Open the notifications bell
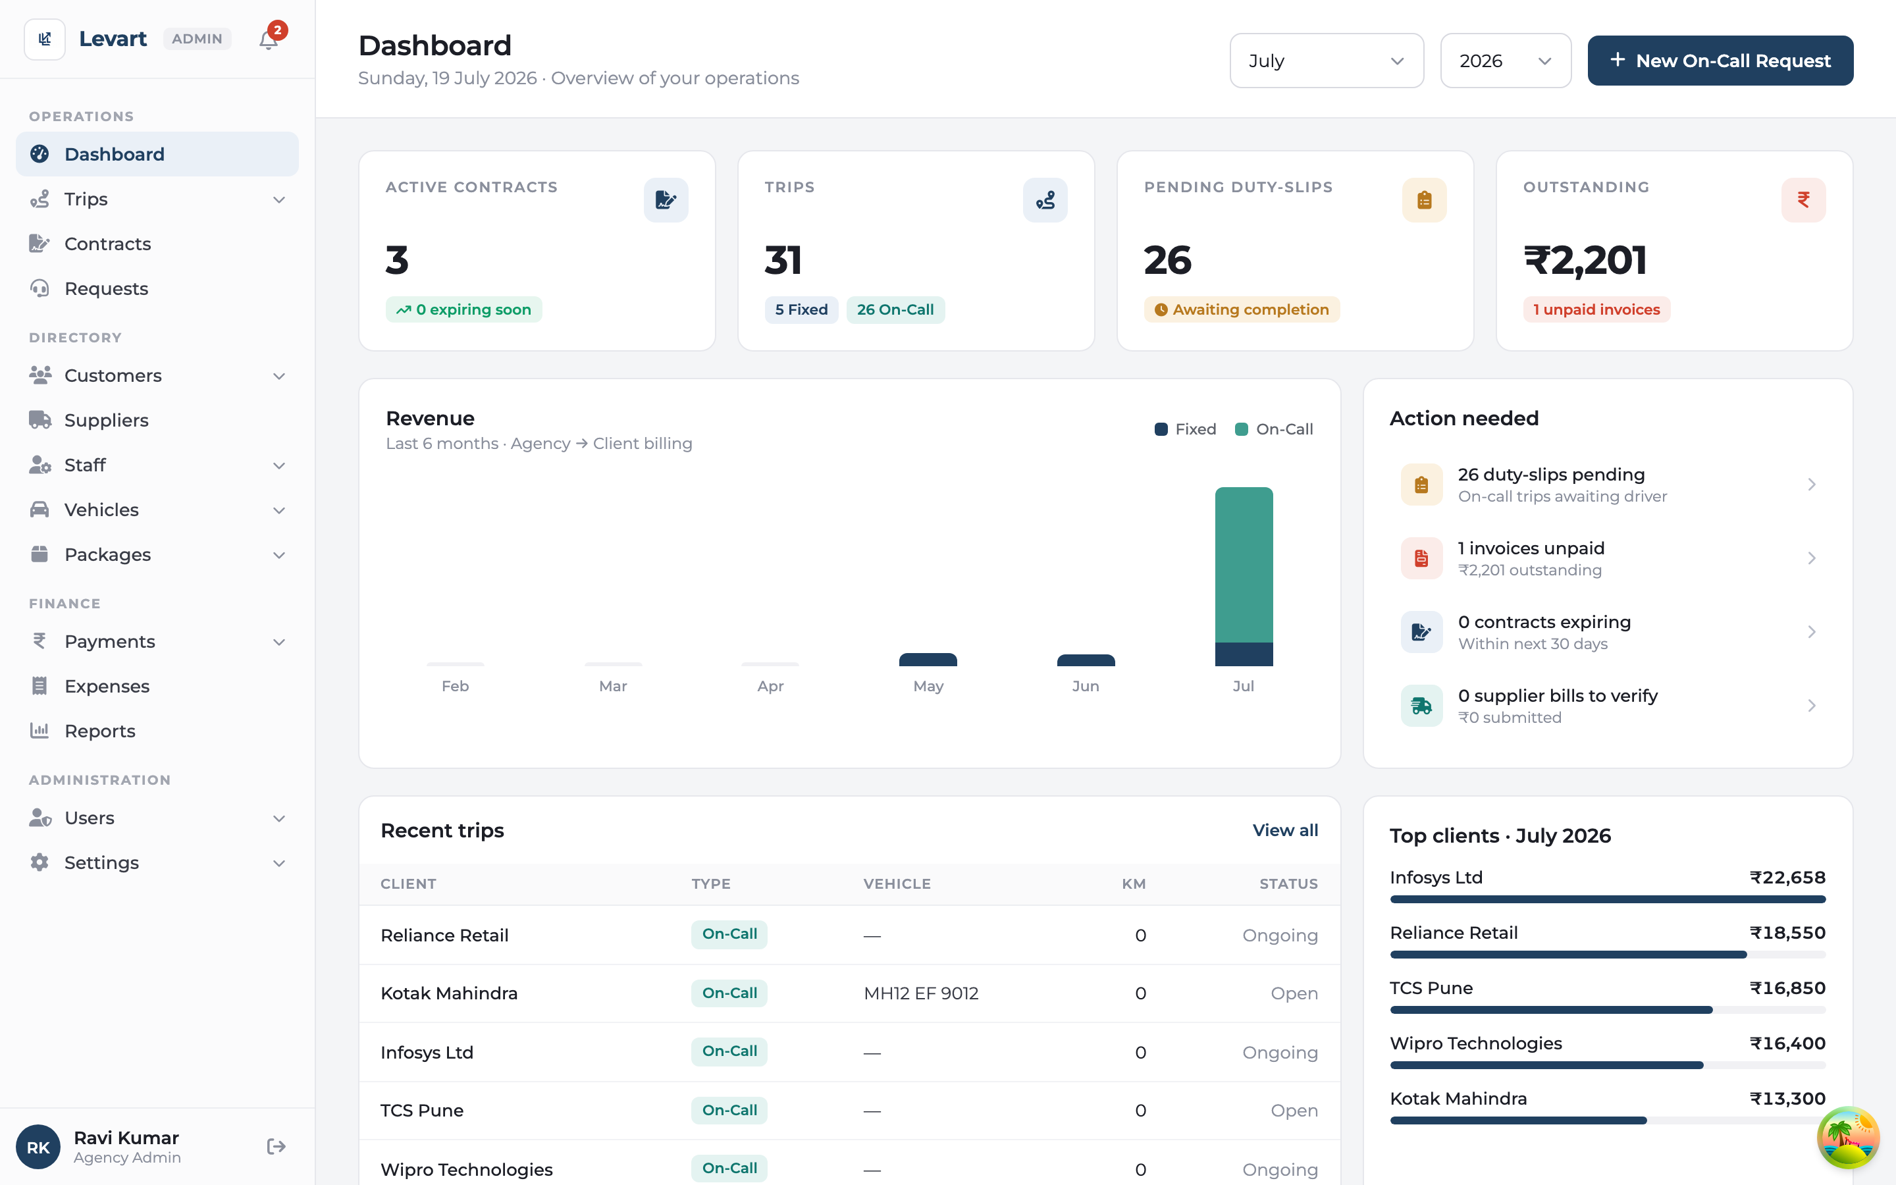The height and width of the screenshot is (1185, 1896). pyautogui.click(x=269, y=39)
